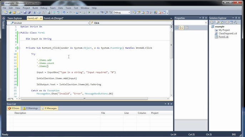Open the 100 % zoom dropdown
The image size is (245, 137).
point(12,99)
